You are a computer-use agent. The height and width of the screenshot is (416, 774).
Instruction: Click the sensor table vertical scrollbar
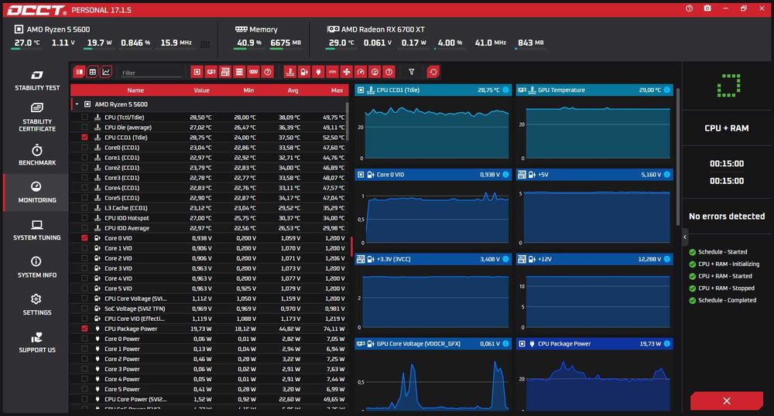347,121
